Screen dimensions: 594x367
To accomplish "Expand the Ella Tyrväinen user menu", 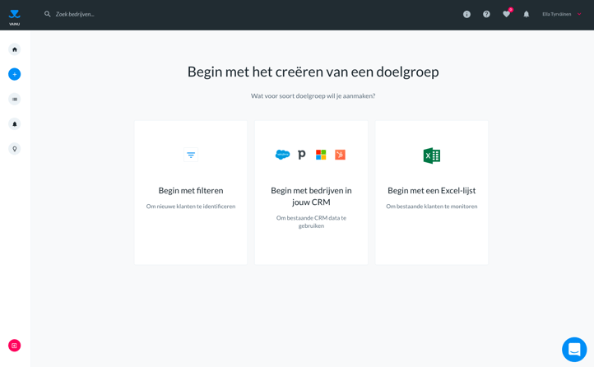I will (x=556, y=14).
